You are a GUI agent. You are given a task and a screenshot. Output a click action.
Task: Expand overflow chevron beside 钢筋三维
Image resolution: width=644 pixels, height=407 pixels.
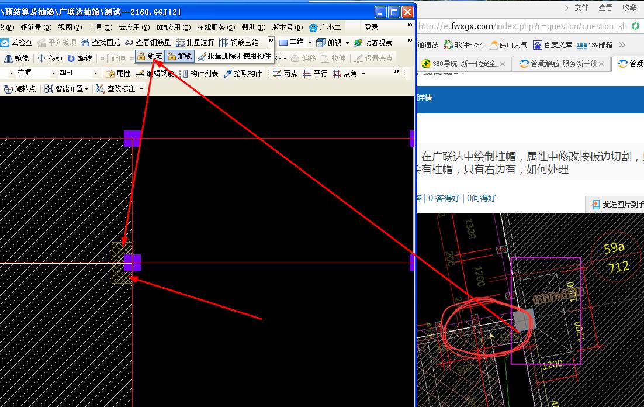[x=271, y=40]
